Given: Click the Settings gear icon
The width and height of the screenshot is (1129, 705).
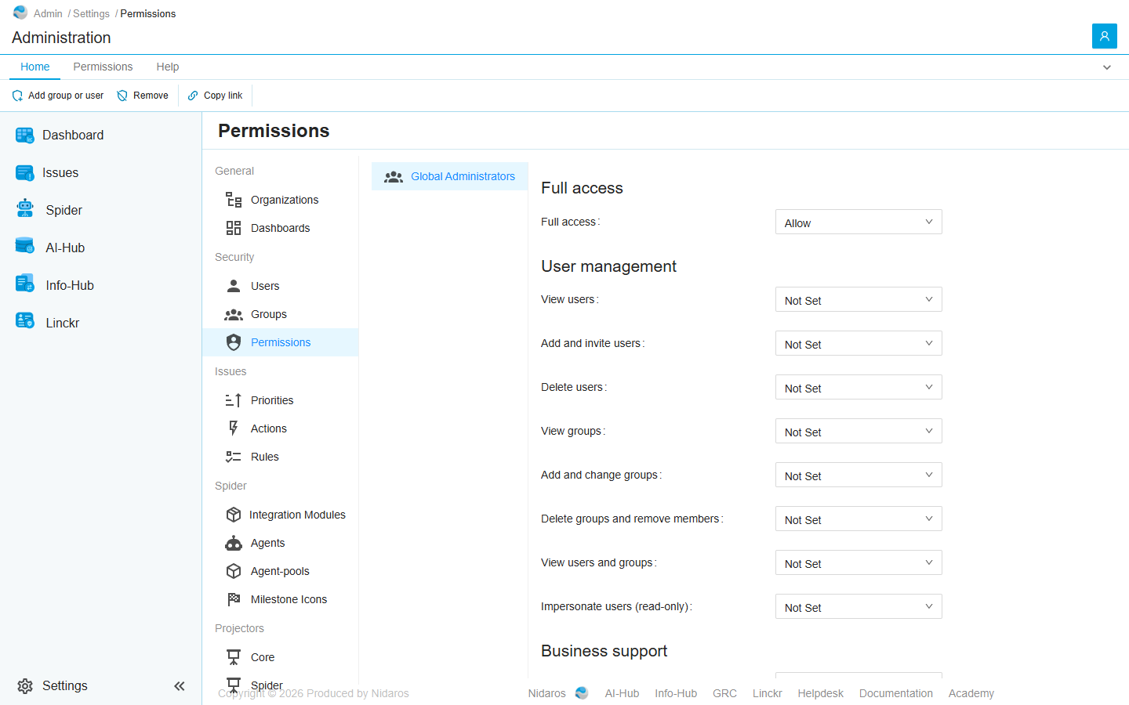Looking at the screenshot, I should [25, 686].
